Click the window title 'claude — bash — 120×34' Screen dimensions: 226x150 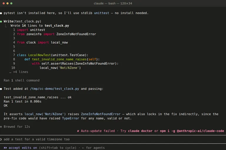point(113,3)
